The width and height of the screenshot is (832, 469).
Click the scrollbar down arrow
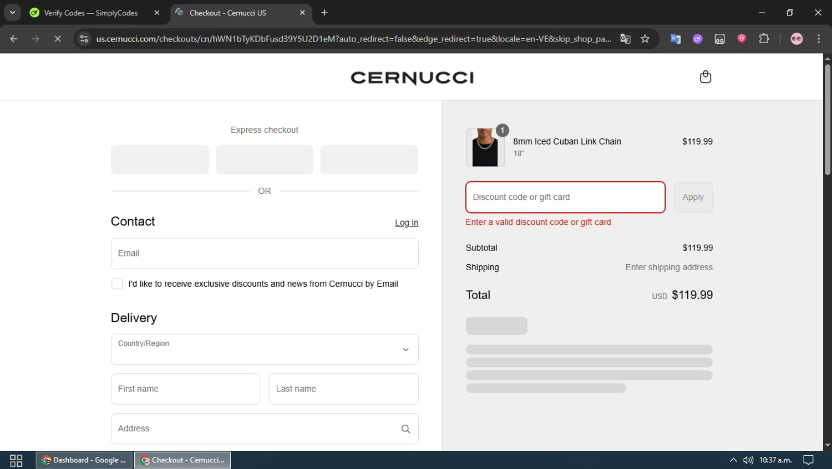[x=828, y=445]
